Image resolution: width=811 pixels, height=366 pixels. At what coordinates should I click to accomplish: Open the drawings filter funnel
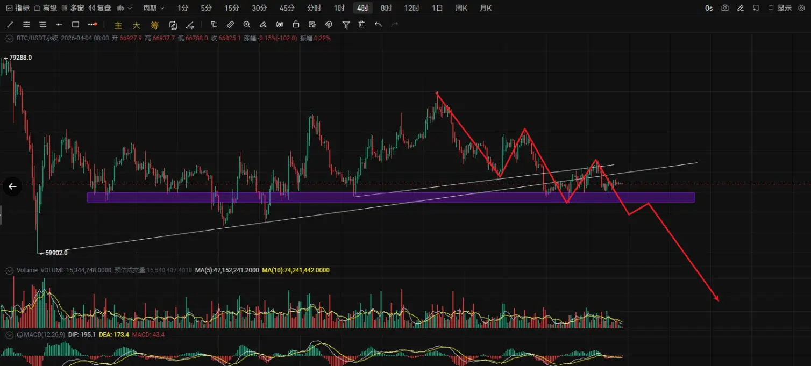click(x=346, y=25)
